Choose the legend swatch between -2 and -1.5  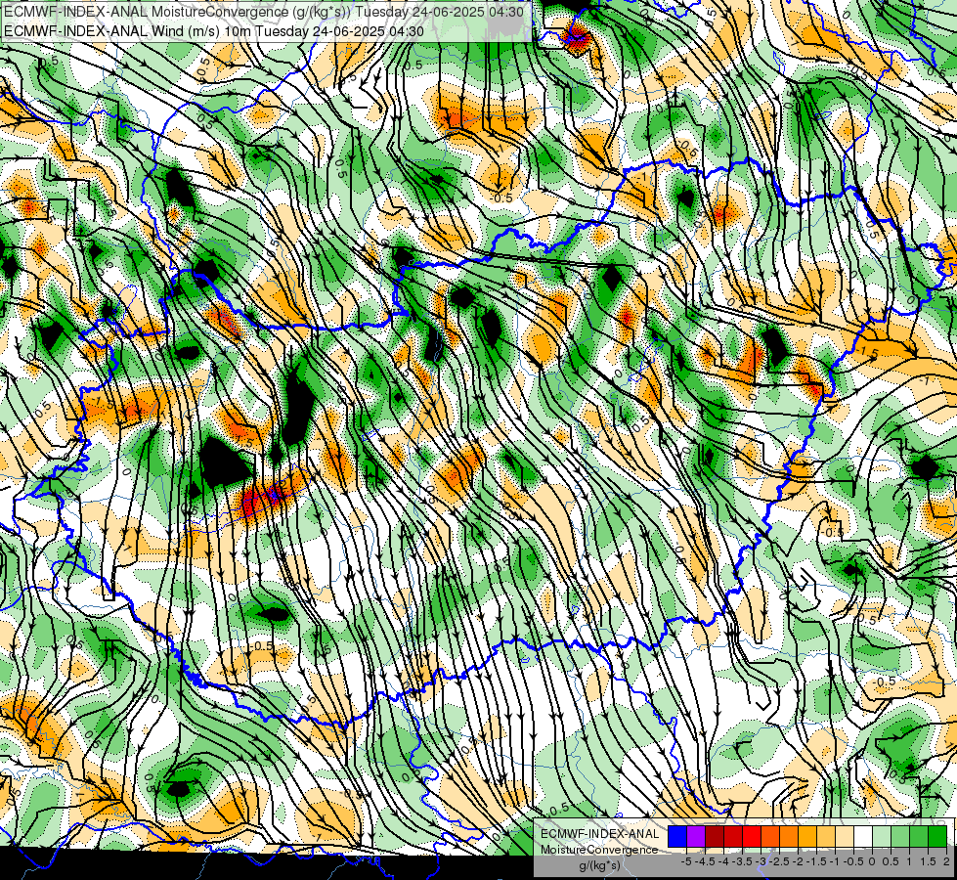807,837
